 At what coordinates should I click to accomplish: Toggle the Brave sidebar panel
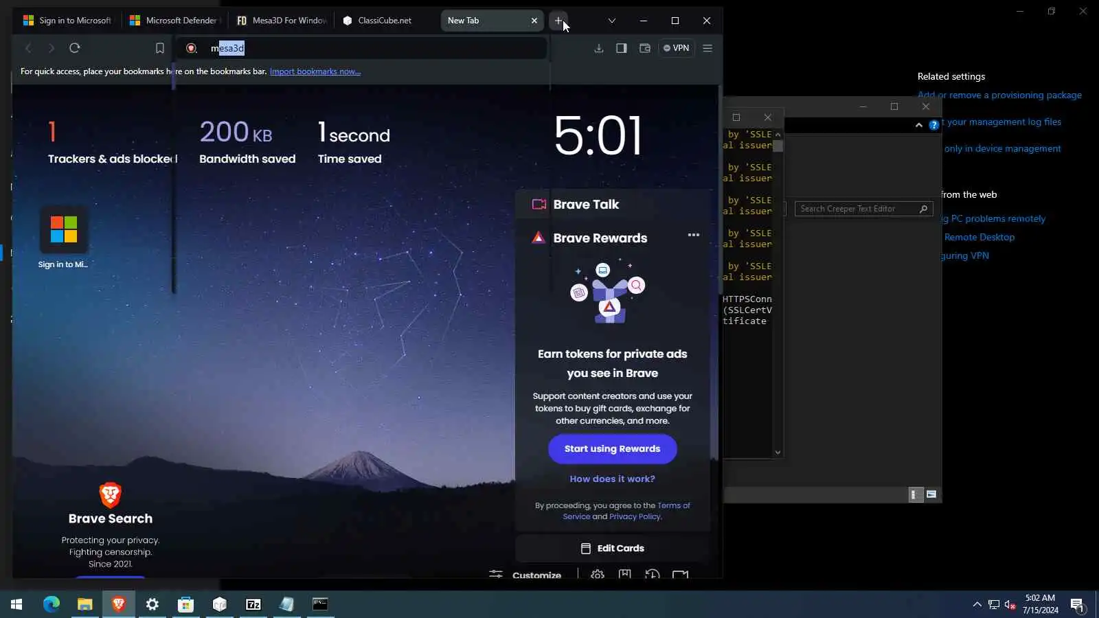(622, 48)
